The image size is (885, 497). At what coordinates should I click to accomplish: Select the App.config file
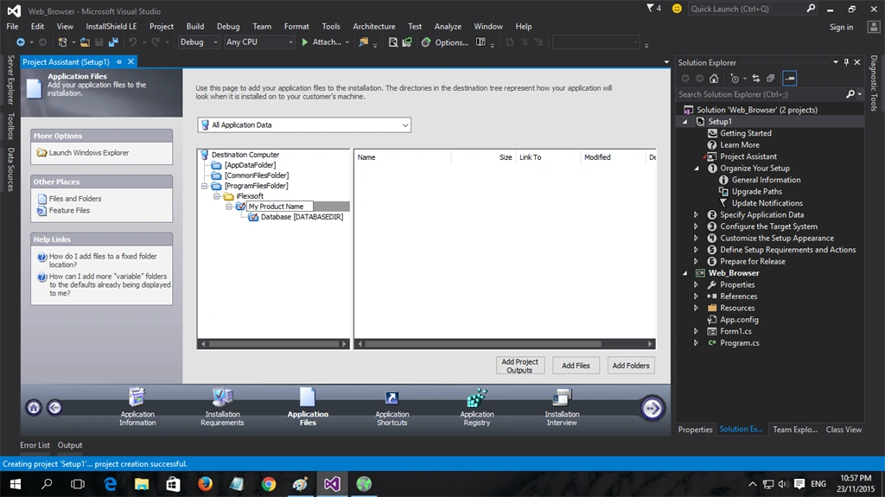(x=739, y=320)
